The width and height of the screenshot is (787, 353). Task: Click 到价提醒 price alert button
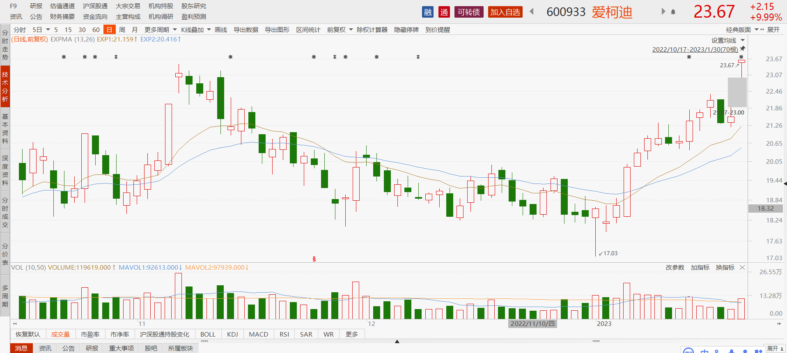click(438, 30)
